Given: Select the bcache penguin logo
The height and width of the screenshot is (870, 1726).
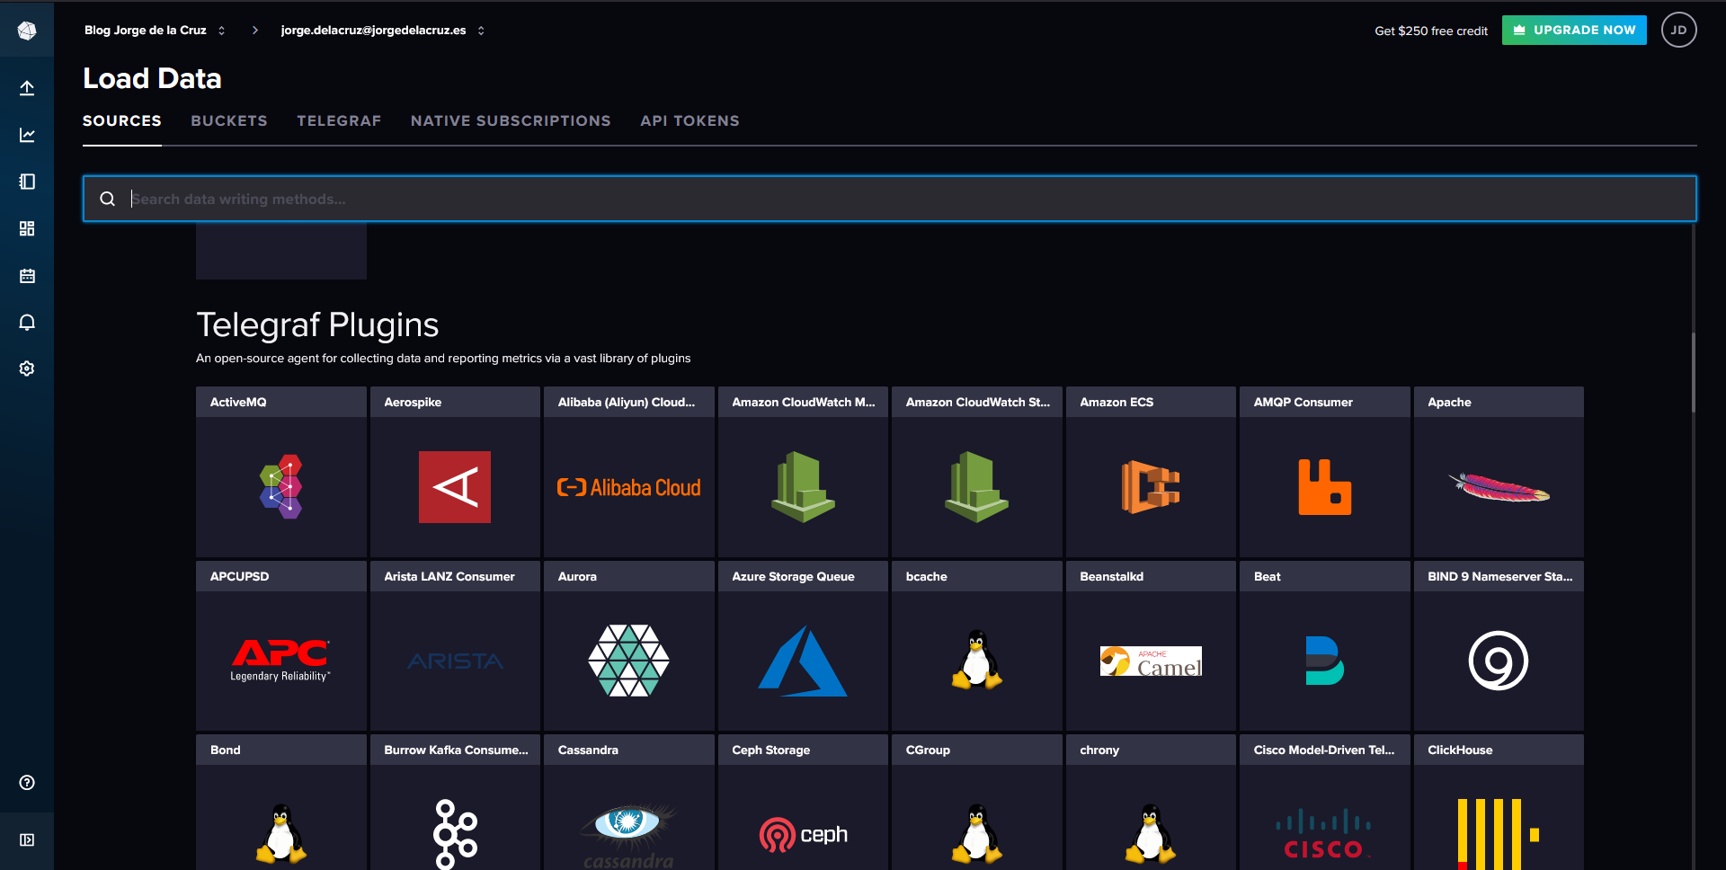Looking at the screenshot, I should pos(977,661).
